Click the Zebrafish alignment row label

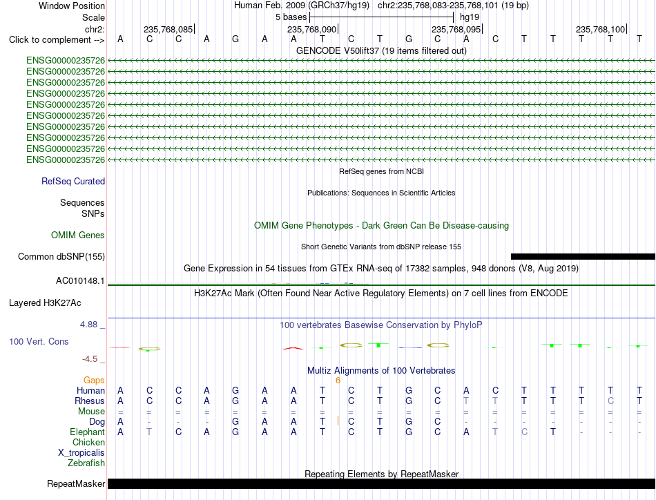tap(86, 463)
